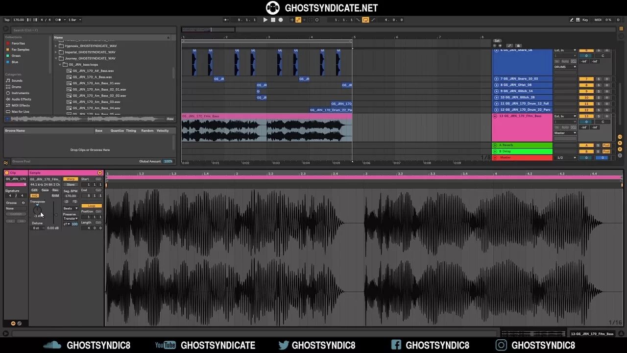Click the Sample box arrow icon

pyautogui.click(x=99, y=173)
